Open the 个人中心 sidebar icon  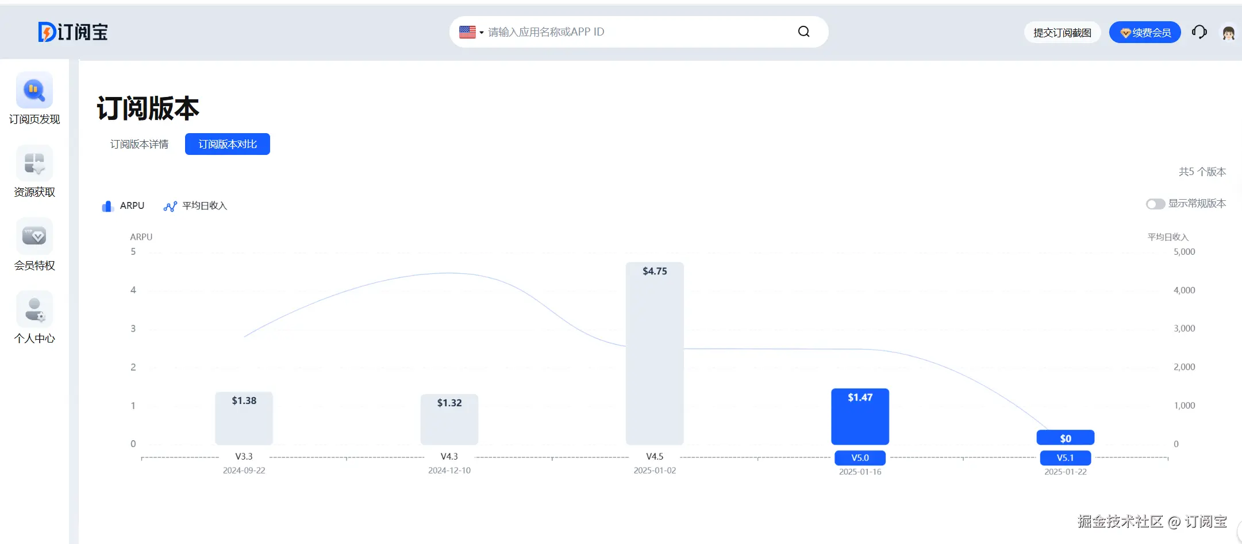tap(34, 309)
